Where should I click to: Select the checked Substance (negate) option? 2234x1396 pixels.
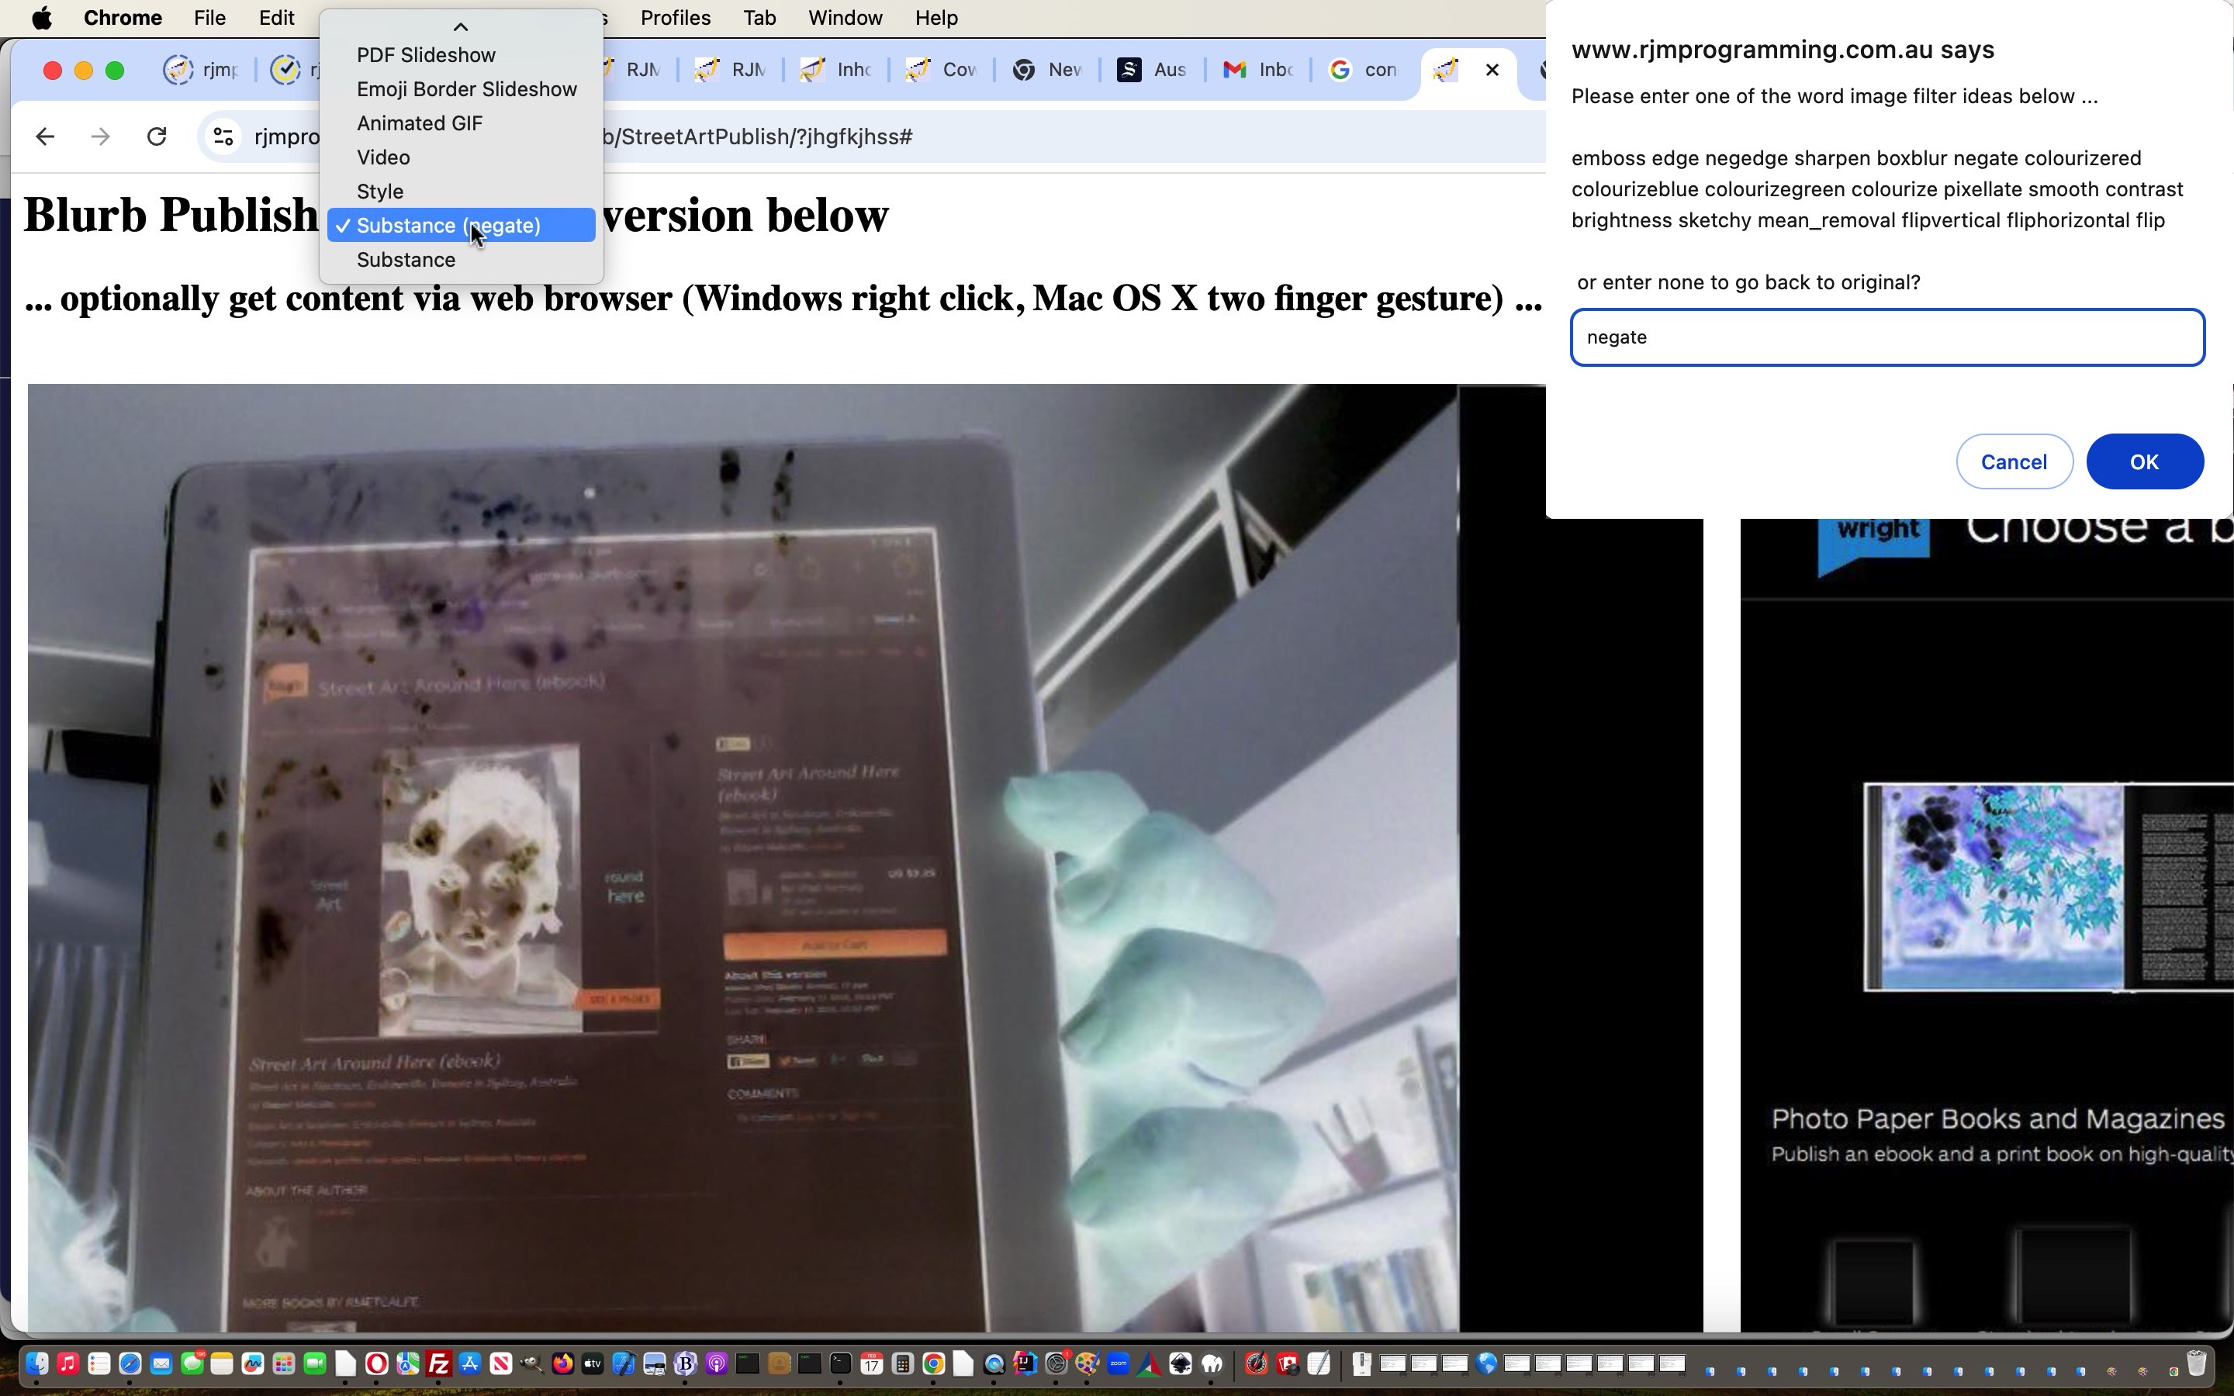(x=448, y=226)
